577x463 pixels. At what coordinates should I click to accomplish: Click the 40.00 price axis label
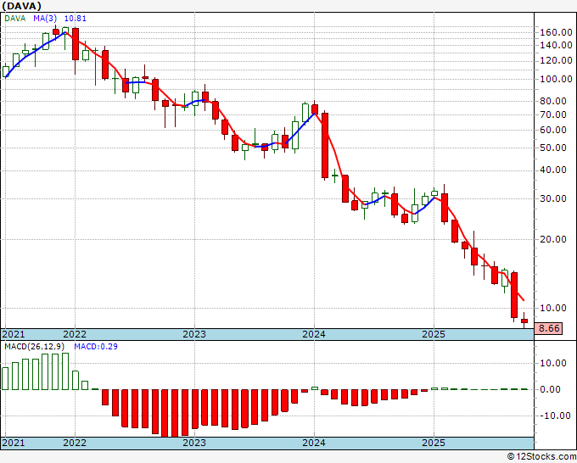click(x=553, y=170)
